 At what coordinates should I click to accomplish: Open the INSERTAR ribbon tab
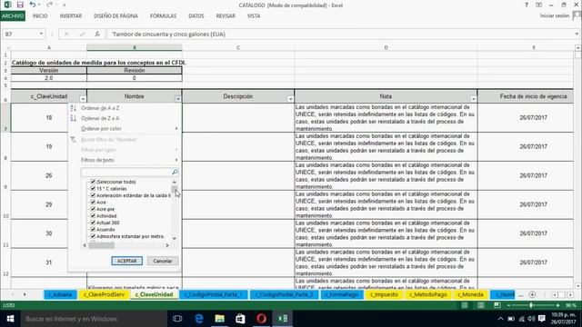pyautogui.click(x=71, y=16)
